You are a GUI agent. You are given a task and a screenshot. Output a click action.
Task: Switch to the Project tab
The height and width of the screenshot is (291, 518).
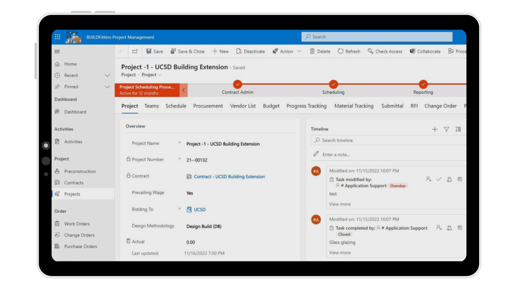coord(130,106)
